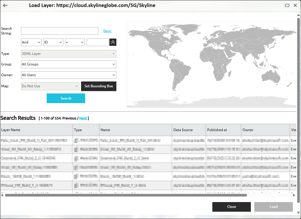
Task: Click the world map preview
Action: 211,64
